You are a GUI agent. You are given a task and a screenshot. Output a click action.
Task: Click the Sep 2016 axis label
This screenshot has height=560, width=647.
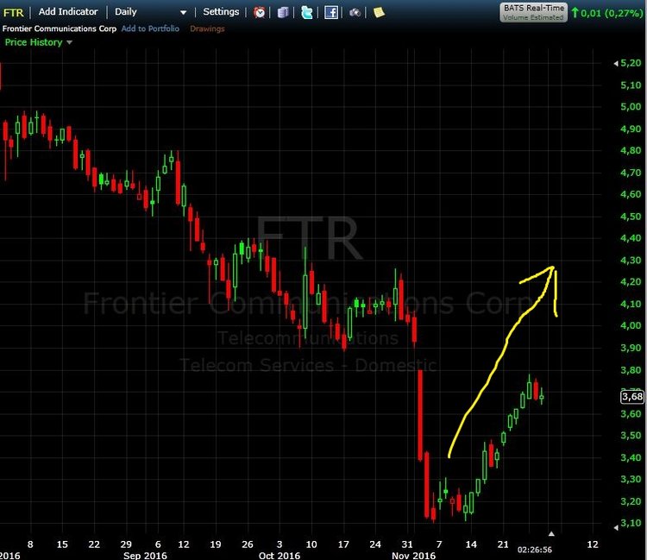pyautogui.click(x=145, y=556)
